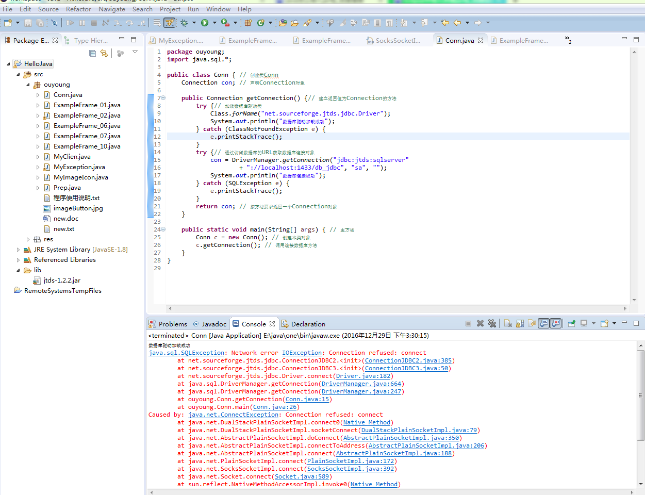The height and width of the screenshot is (495, 645).
Task: Select jtds-1.2.2.jar in the lib folder
Action: [57, 280]
